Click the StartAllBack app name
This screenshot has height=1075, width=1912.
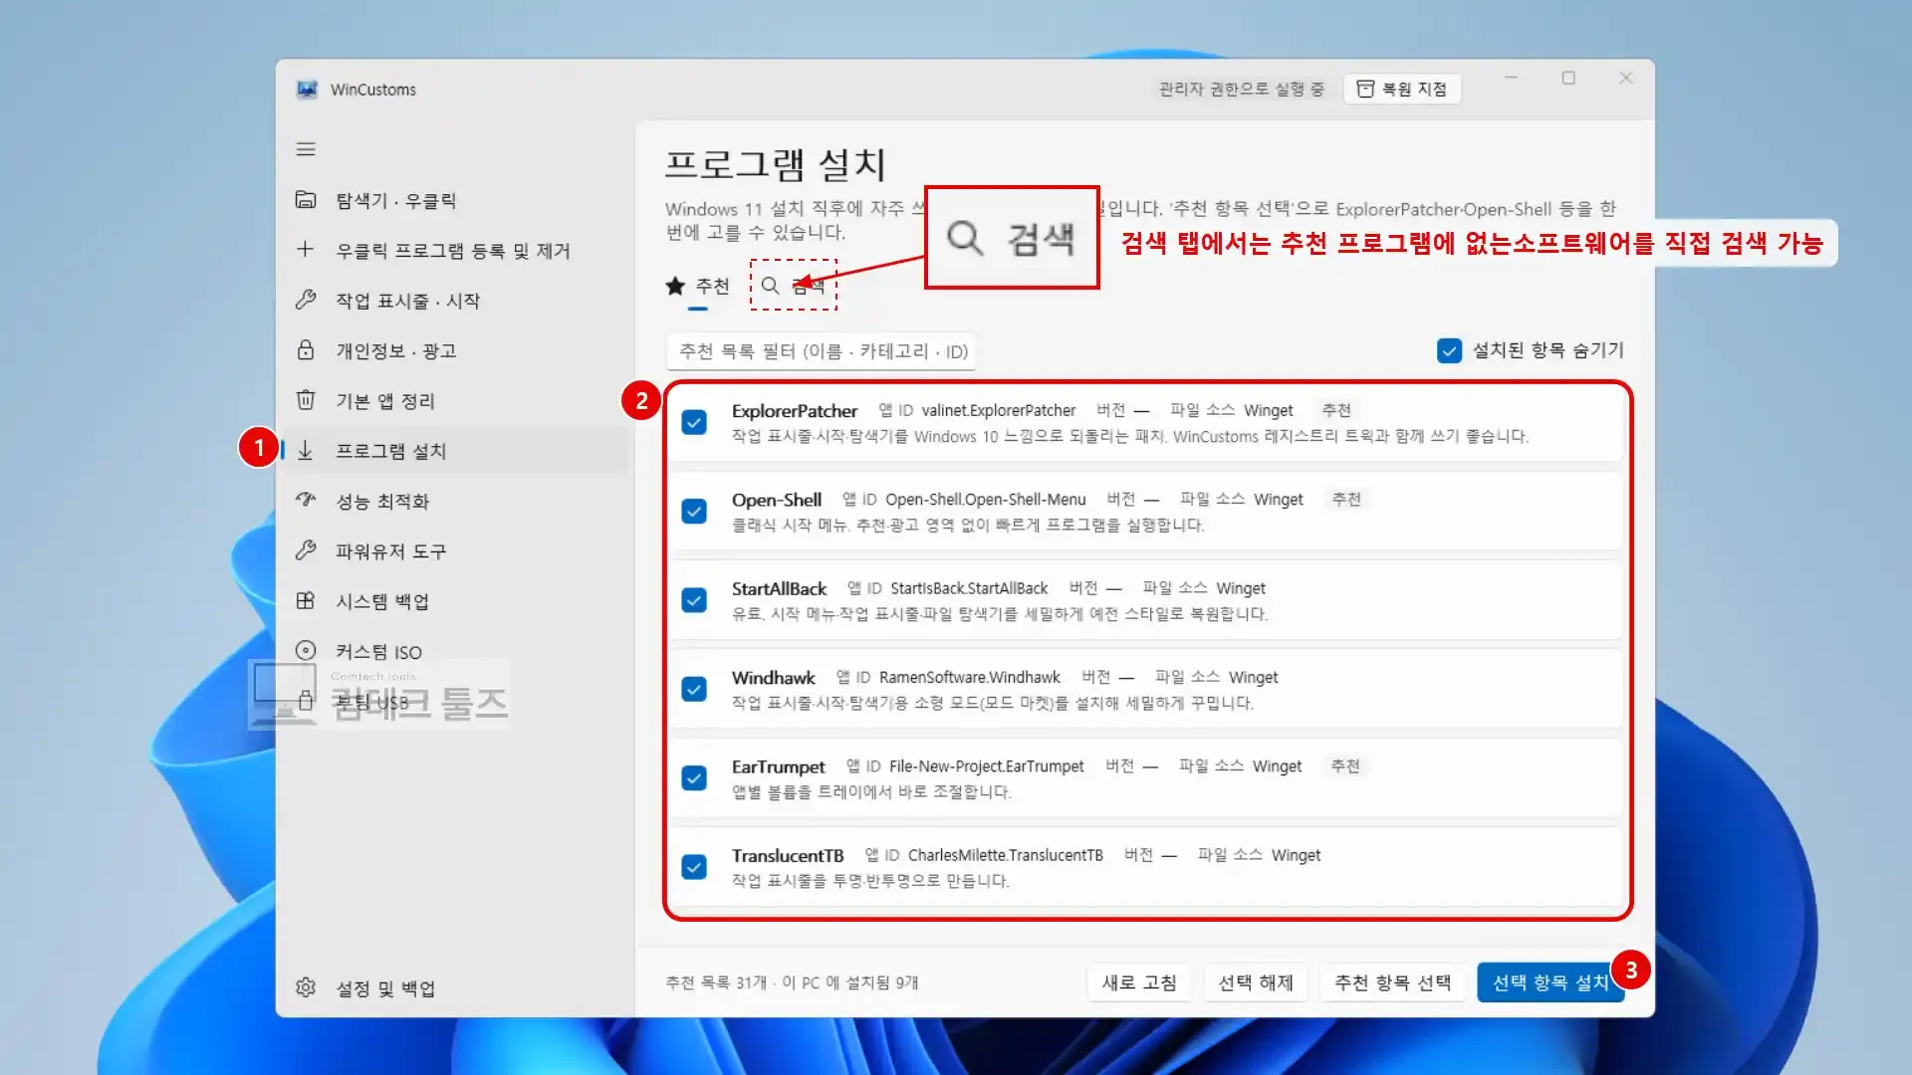779,589
